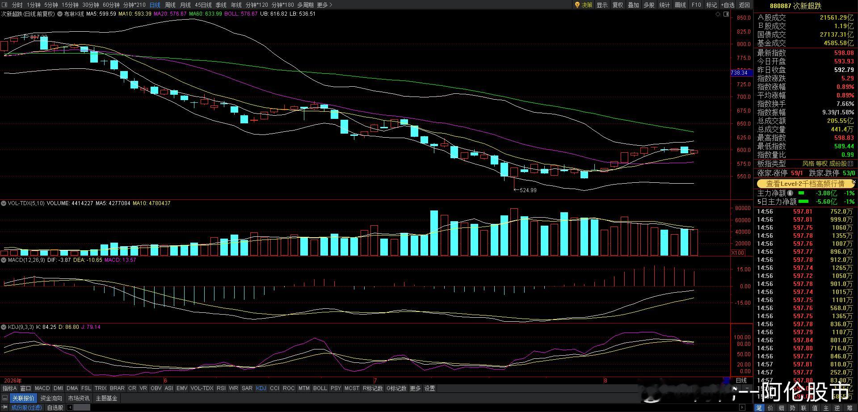Open the R标记数 tab
The width and height of the screenshot is (858, 412).
[x=373, y=388]
